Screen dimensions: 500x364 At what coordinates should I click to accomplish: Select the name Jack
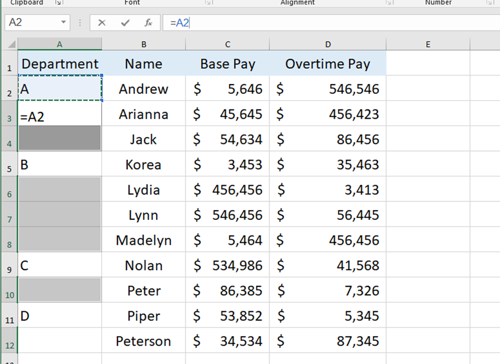tap(143, 139)
